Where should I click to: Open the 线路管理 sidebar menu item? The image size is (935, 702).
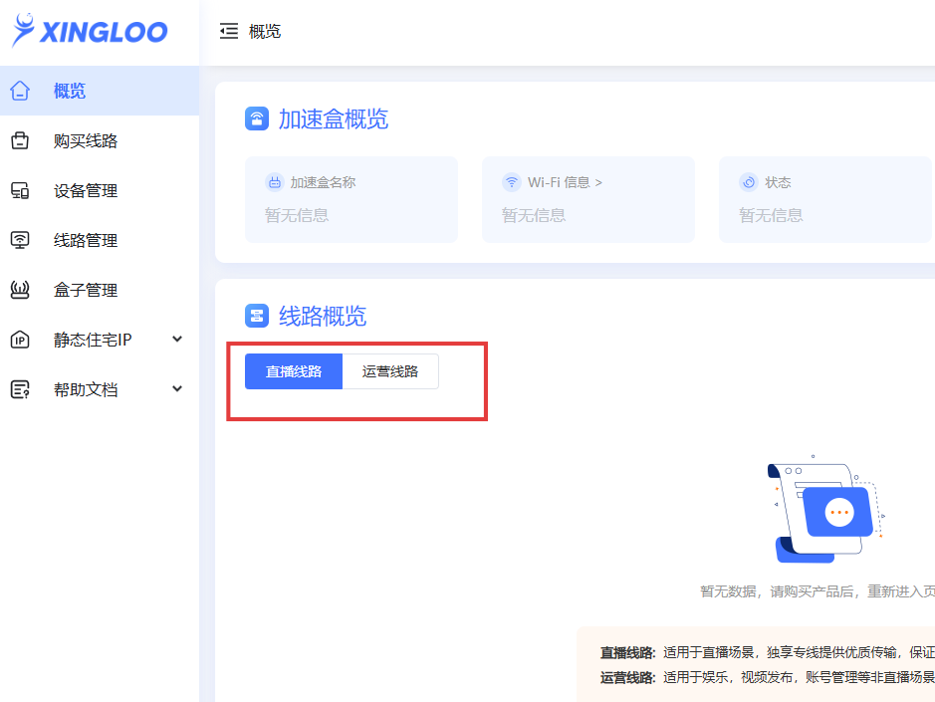click(x=100, y=240)
